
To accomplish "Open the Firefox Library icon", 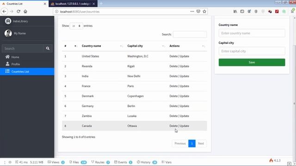I will click(x=235, y=12).
